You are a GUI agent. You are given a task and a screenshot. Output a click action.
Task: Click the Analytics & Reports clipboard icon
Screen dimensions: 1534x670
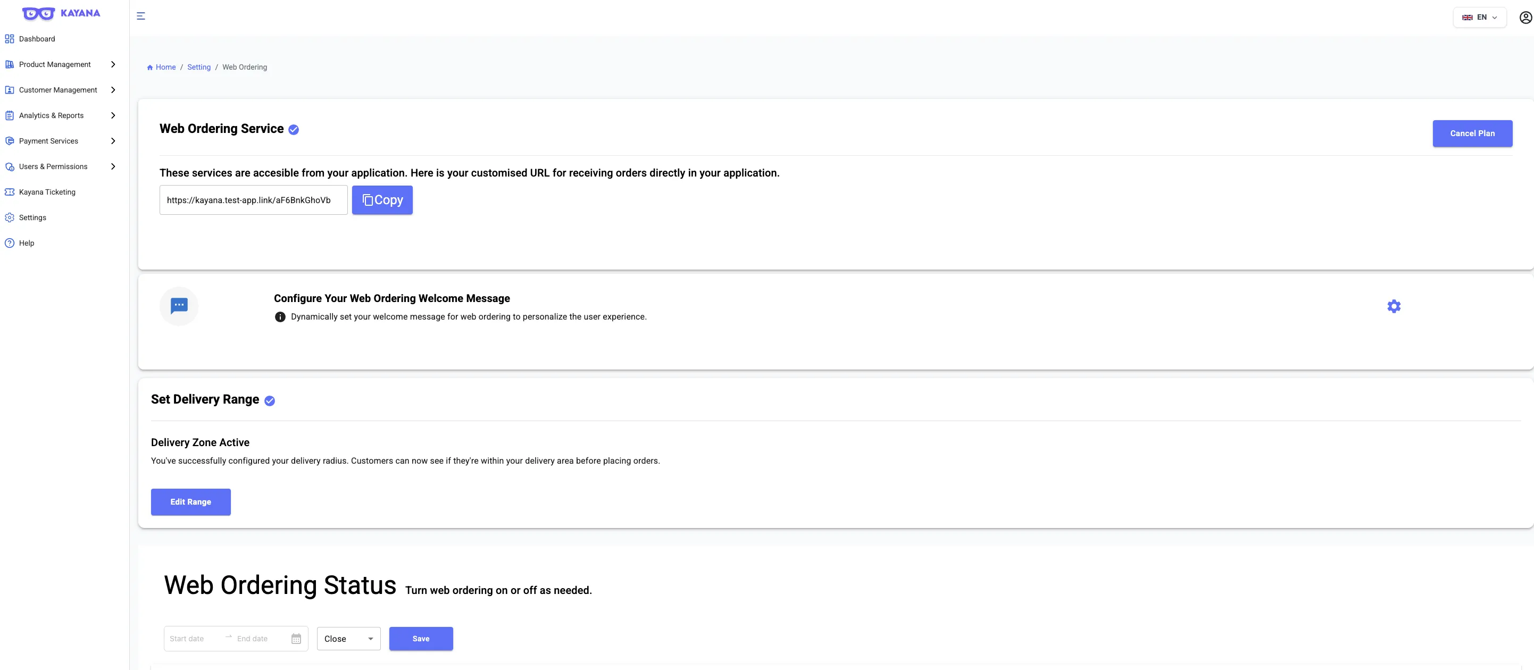pyautogui.click(x=10, y=115)
